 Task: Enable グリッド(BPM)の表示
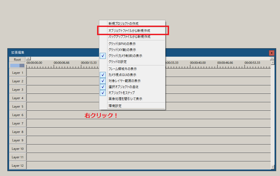(122, 44)
